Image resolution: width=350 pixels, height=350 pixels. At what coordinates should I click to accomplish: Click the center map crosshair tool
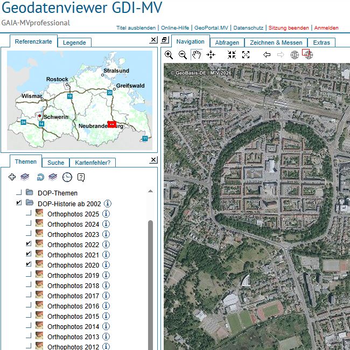(x=211, y=55)
